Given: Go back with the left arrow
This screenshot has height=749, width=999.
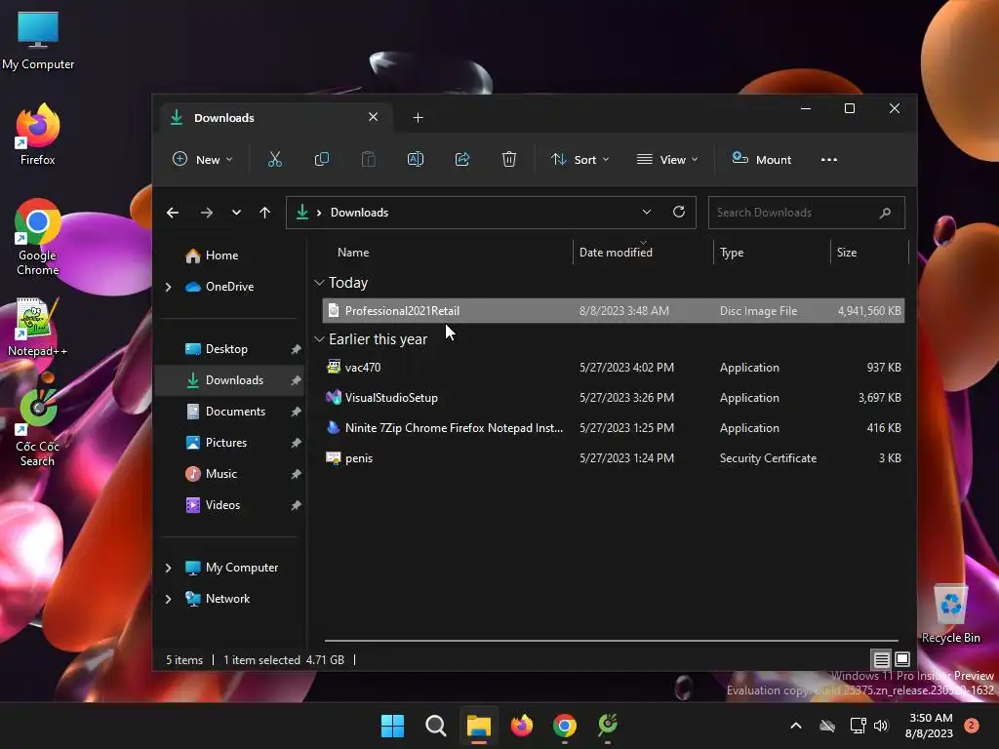Looking at the screenshot, I should point(173,213).
